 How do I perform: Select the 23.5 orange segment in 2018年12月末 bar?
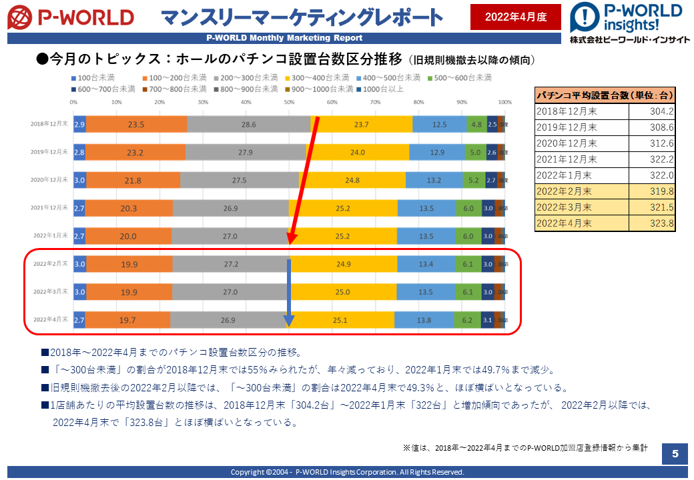click(x=136, y=124)
